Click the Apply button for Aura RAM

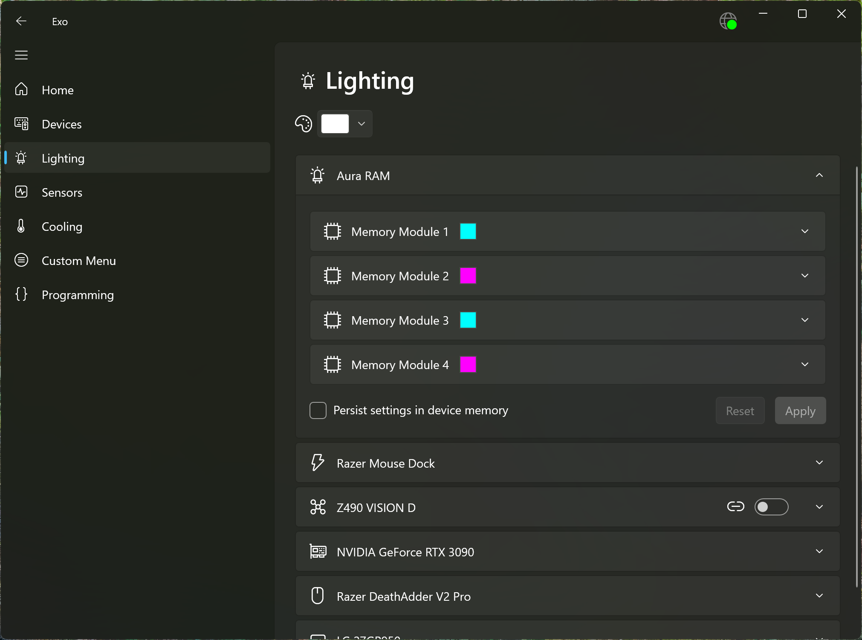click(800, 411)
